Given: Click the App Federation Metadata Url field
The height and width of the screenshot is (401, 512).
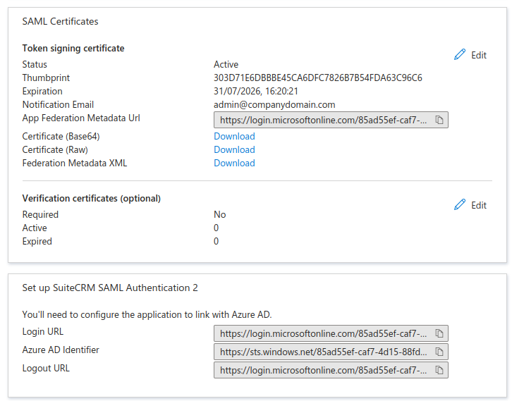Looking at the screenshot, I should [x=331, y=120].
